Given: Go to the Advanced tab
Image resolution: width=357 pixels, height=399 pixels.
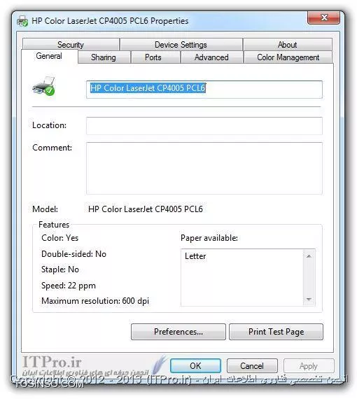Looking at the screenshot, I should (211, 57).
